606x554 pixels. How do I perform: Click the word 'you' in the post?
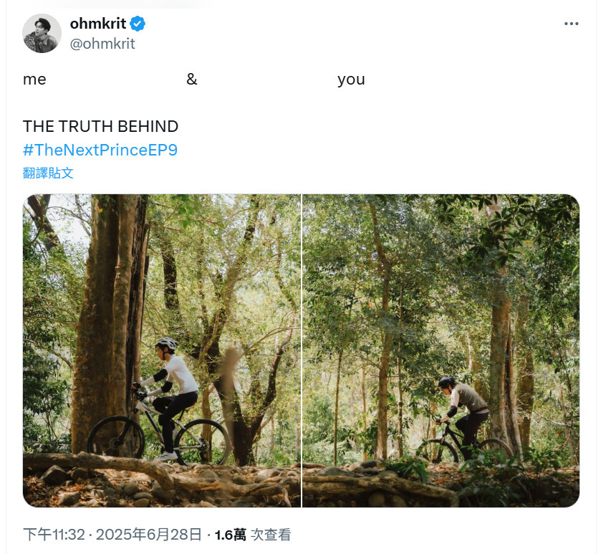click(351, 80)
